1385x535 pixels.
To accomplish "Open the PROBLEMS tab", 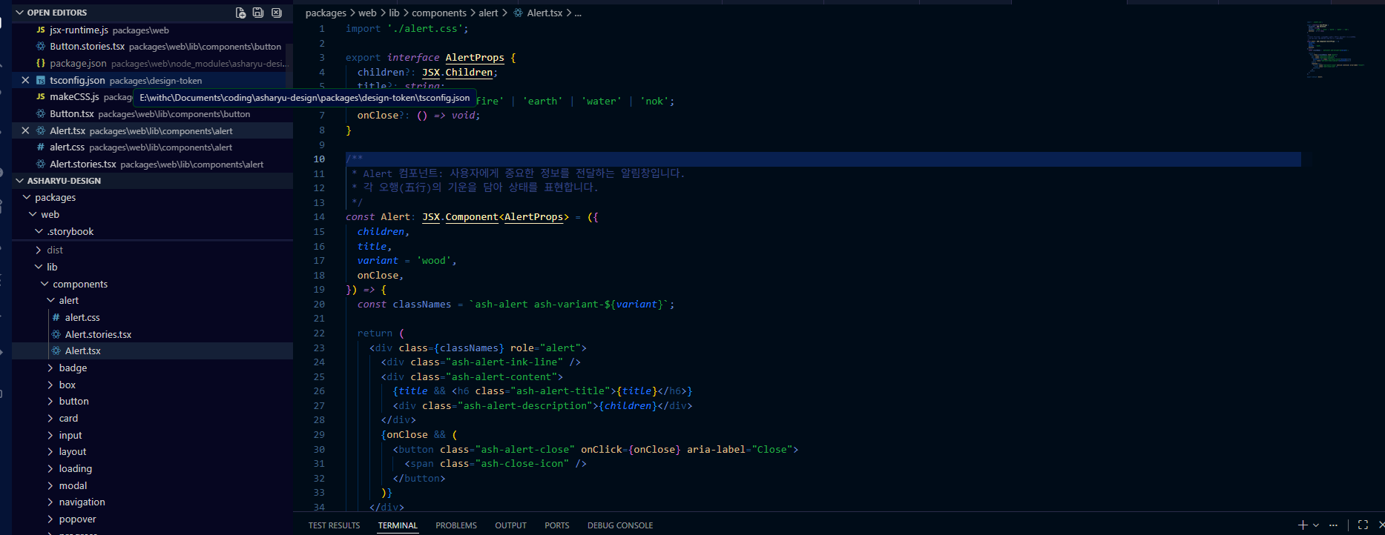I will point(456,525).
